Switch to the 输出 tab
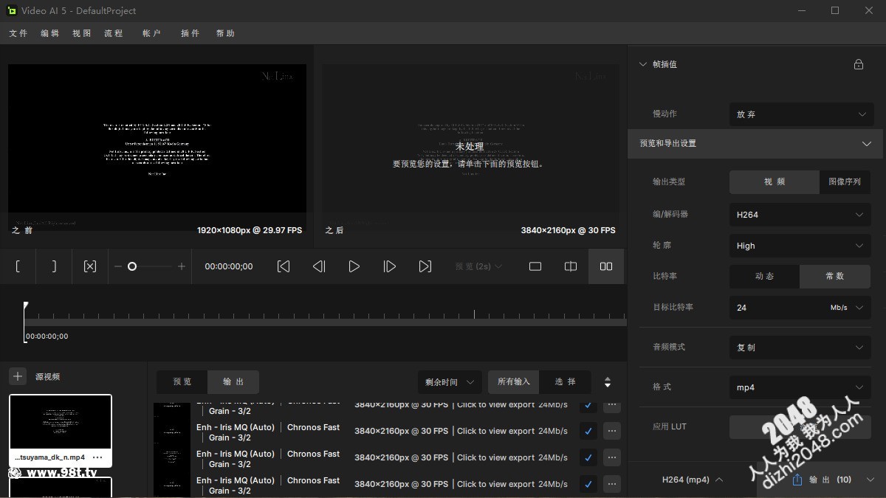Image resolution: width=886 pixels, height=498 pixels. tap(233, 381)
